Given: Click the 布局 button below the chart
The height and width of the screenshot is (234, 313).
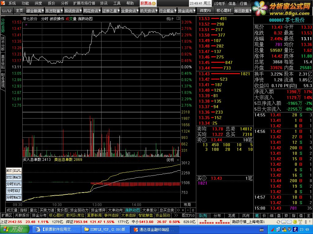Looking at the screenshot, I should point(187,205).
